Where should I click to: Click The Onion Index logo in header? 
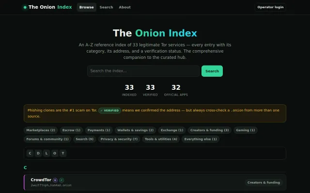47,7
